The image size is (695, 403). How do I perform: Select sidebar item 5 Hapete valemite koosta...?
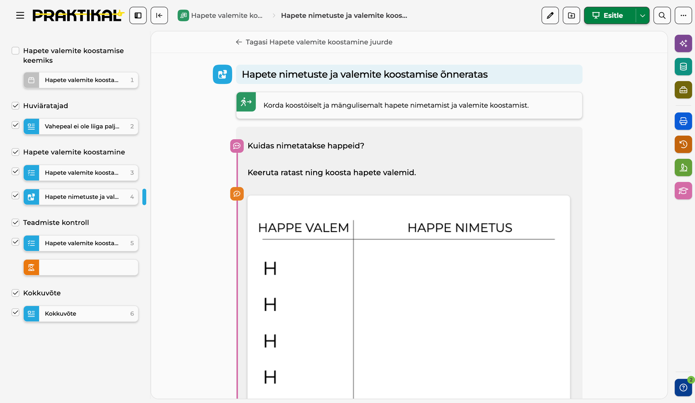[81, 243]
